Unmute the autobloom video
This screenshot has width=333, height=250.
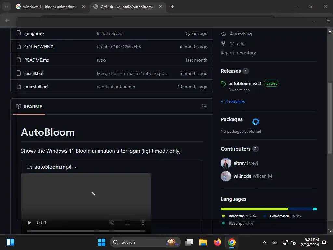tap(112, 223)
